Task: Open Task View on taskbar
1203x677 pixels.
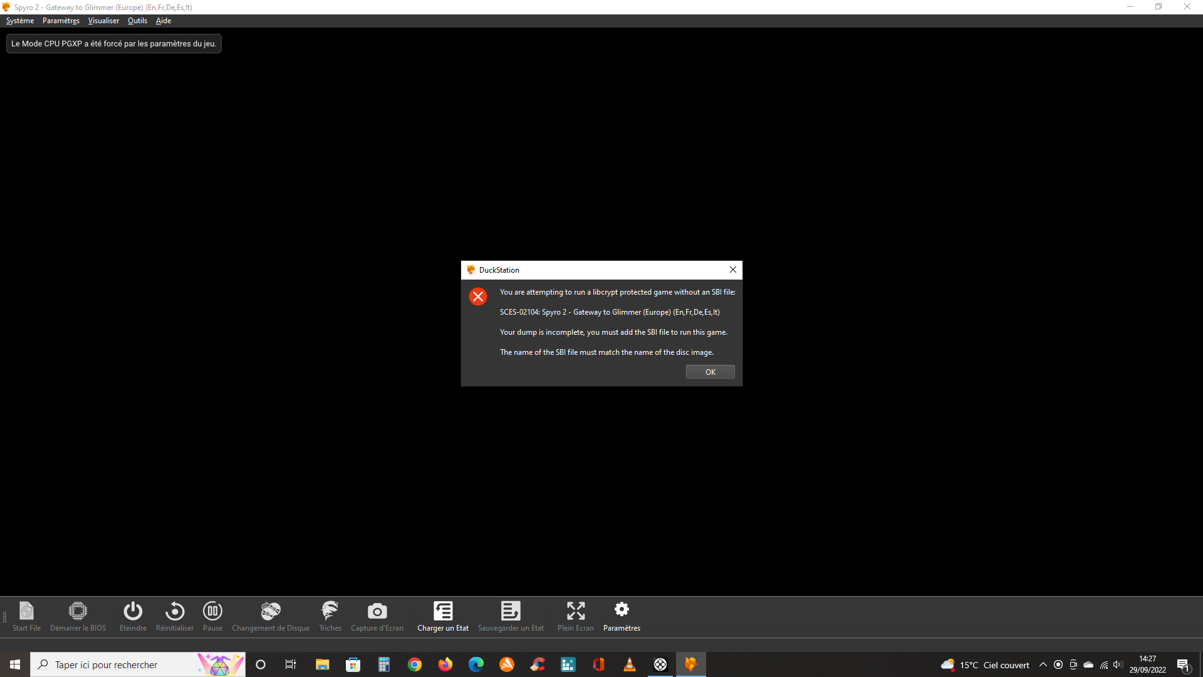Action: (x=291, y=664)
